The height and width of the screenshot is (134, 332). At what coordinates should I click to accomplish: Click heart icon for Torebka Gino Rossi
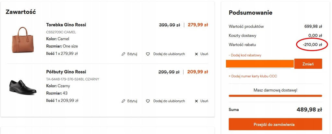[148, 54]
